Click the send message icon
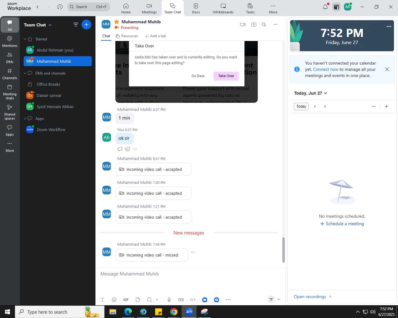 (x=271, y=299)
